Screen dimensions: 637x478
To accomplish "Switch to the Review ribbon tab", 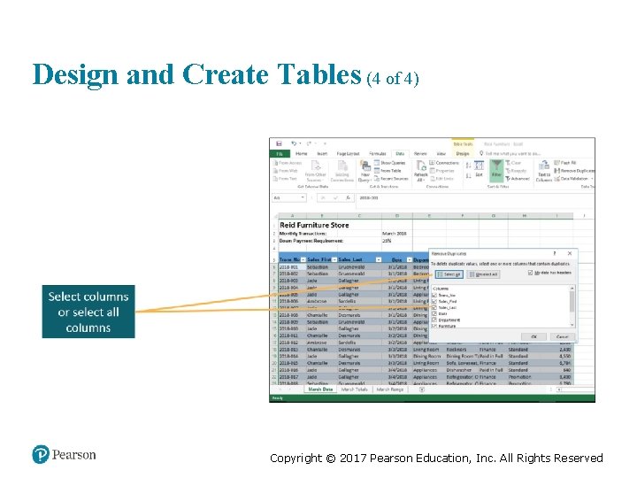I will (x=420, y=154).
